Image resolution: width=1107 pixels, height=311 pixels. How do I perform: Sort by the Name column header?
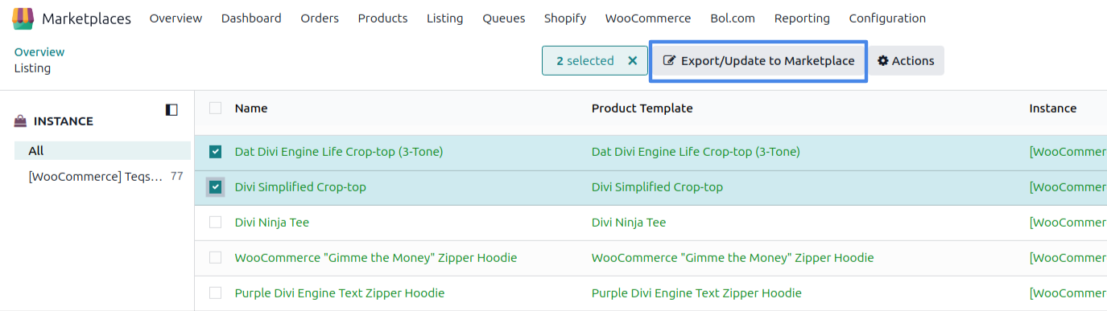[251, 108]
